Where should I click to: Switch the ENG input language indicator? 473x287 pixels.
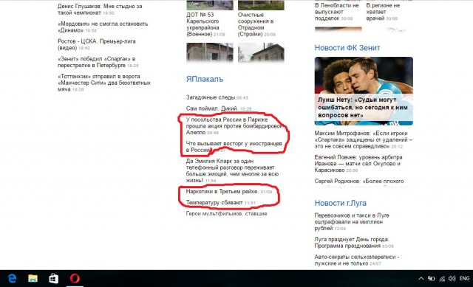pyautogui.click(x=464, y=279)
